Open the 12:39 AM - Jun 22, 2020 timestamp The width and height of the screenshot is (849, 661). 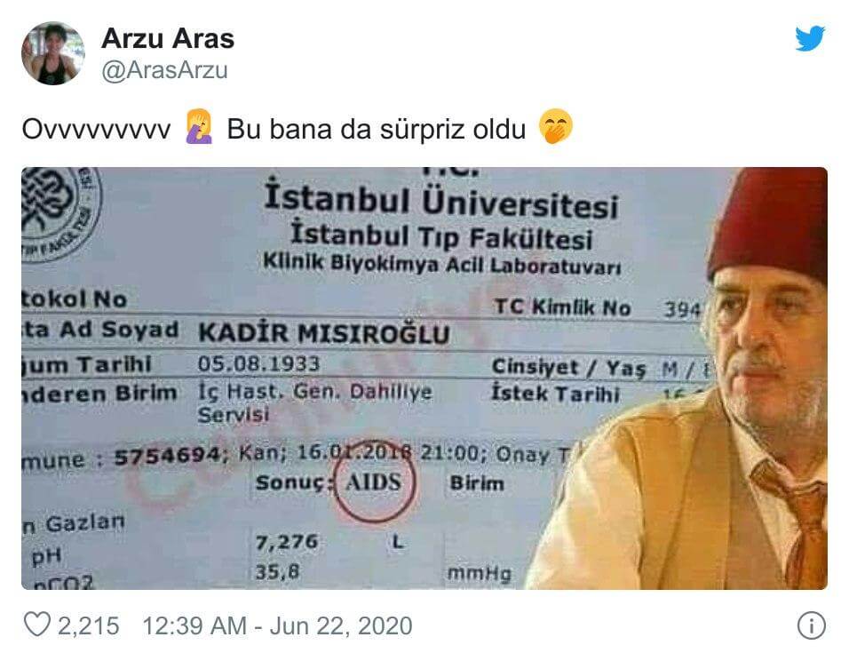tap(277, 625)
